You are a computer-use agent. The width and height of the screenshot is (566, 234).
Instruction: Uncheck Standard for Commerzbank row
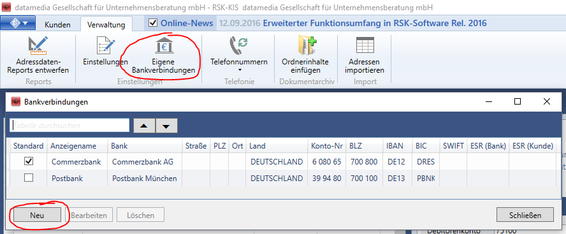(29, 161)
